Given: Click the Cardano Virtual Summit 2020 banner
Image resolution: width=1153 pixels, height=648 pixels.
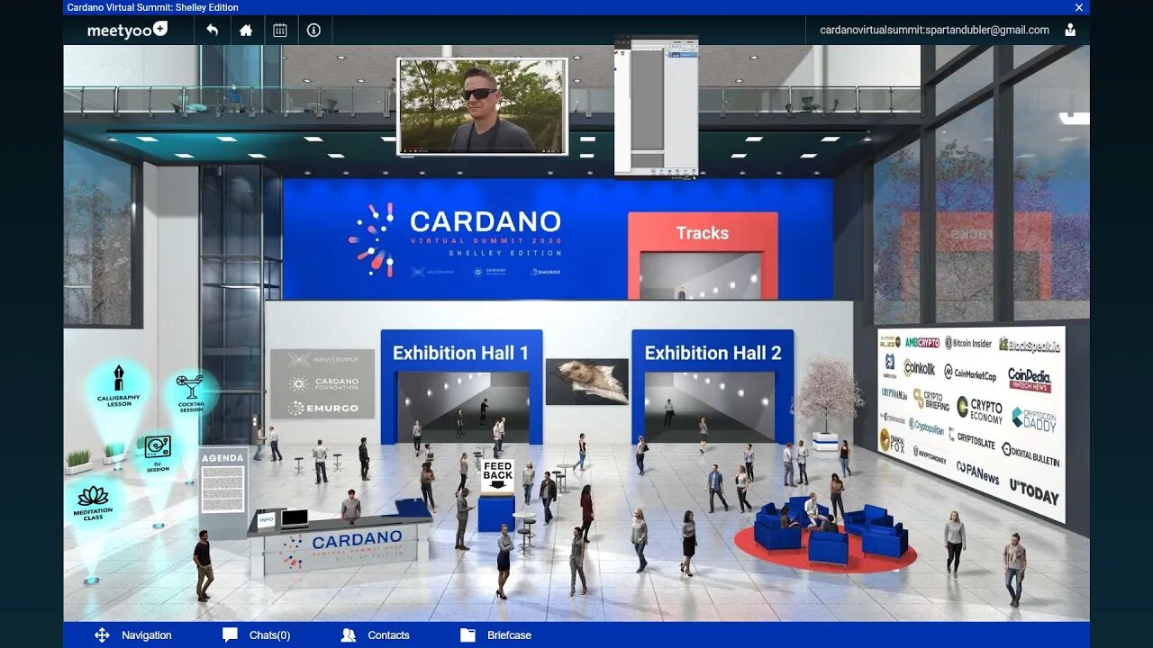Looking at the screenshot, I should pos(455,238).
